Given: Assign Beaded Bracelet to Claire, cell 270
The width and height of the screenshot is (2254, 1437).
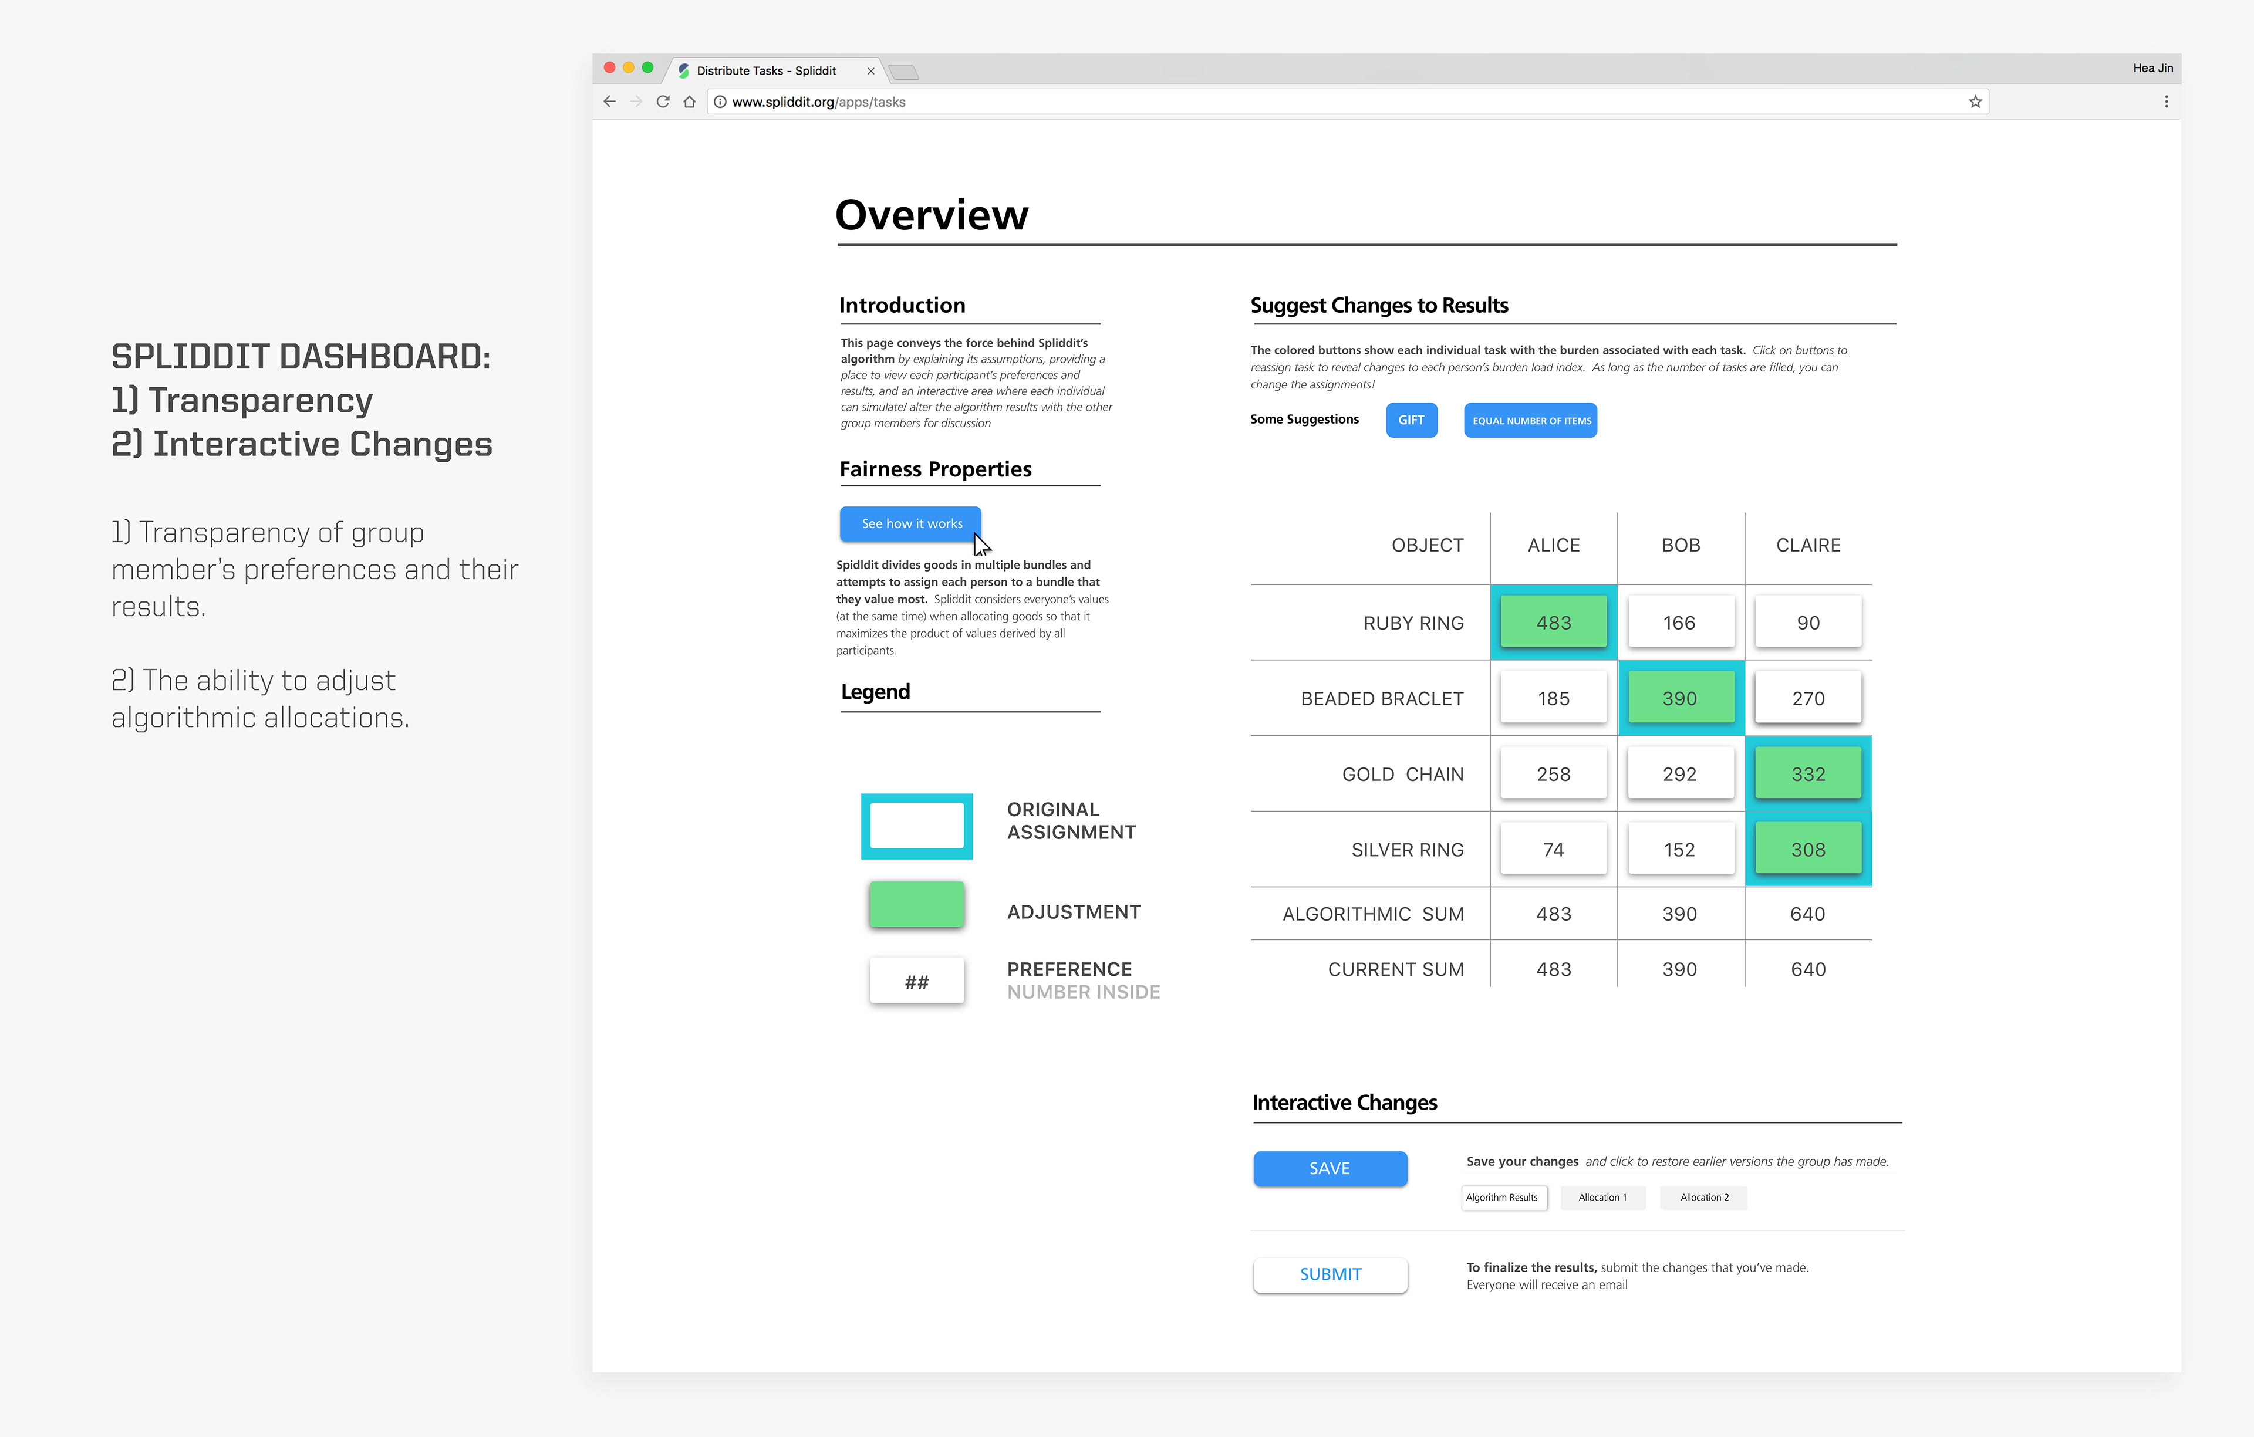Looking at the screenshot, I should point(1808,698).
